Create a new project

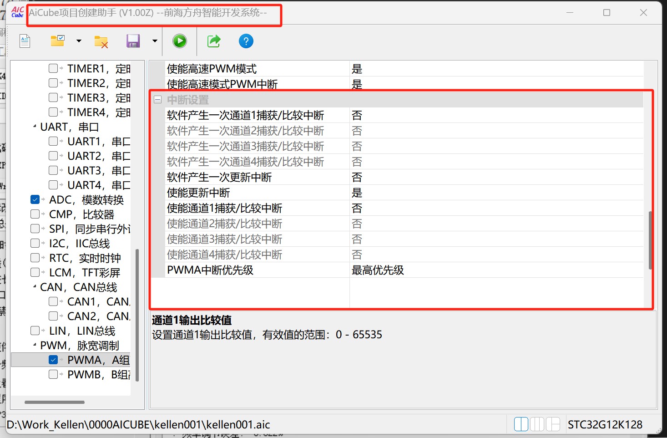[25, 41]
